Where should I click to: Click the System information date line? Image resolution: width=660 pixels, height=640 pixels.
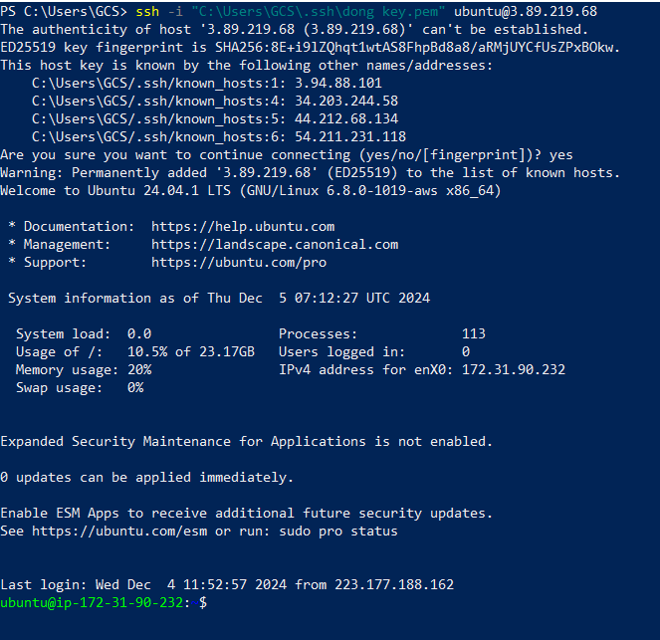coord(219,299)
